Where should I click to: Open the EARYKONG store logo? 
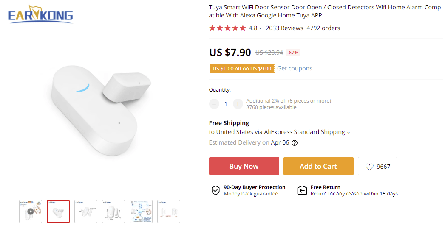[x=40, y=16]
